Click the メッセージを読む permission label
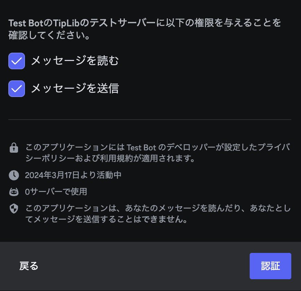The width and height of the screenshot is (301, 291). click(x=75, y=61)
